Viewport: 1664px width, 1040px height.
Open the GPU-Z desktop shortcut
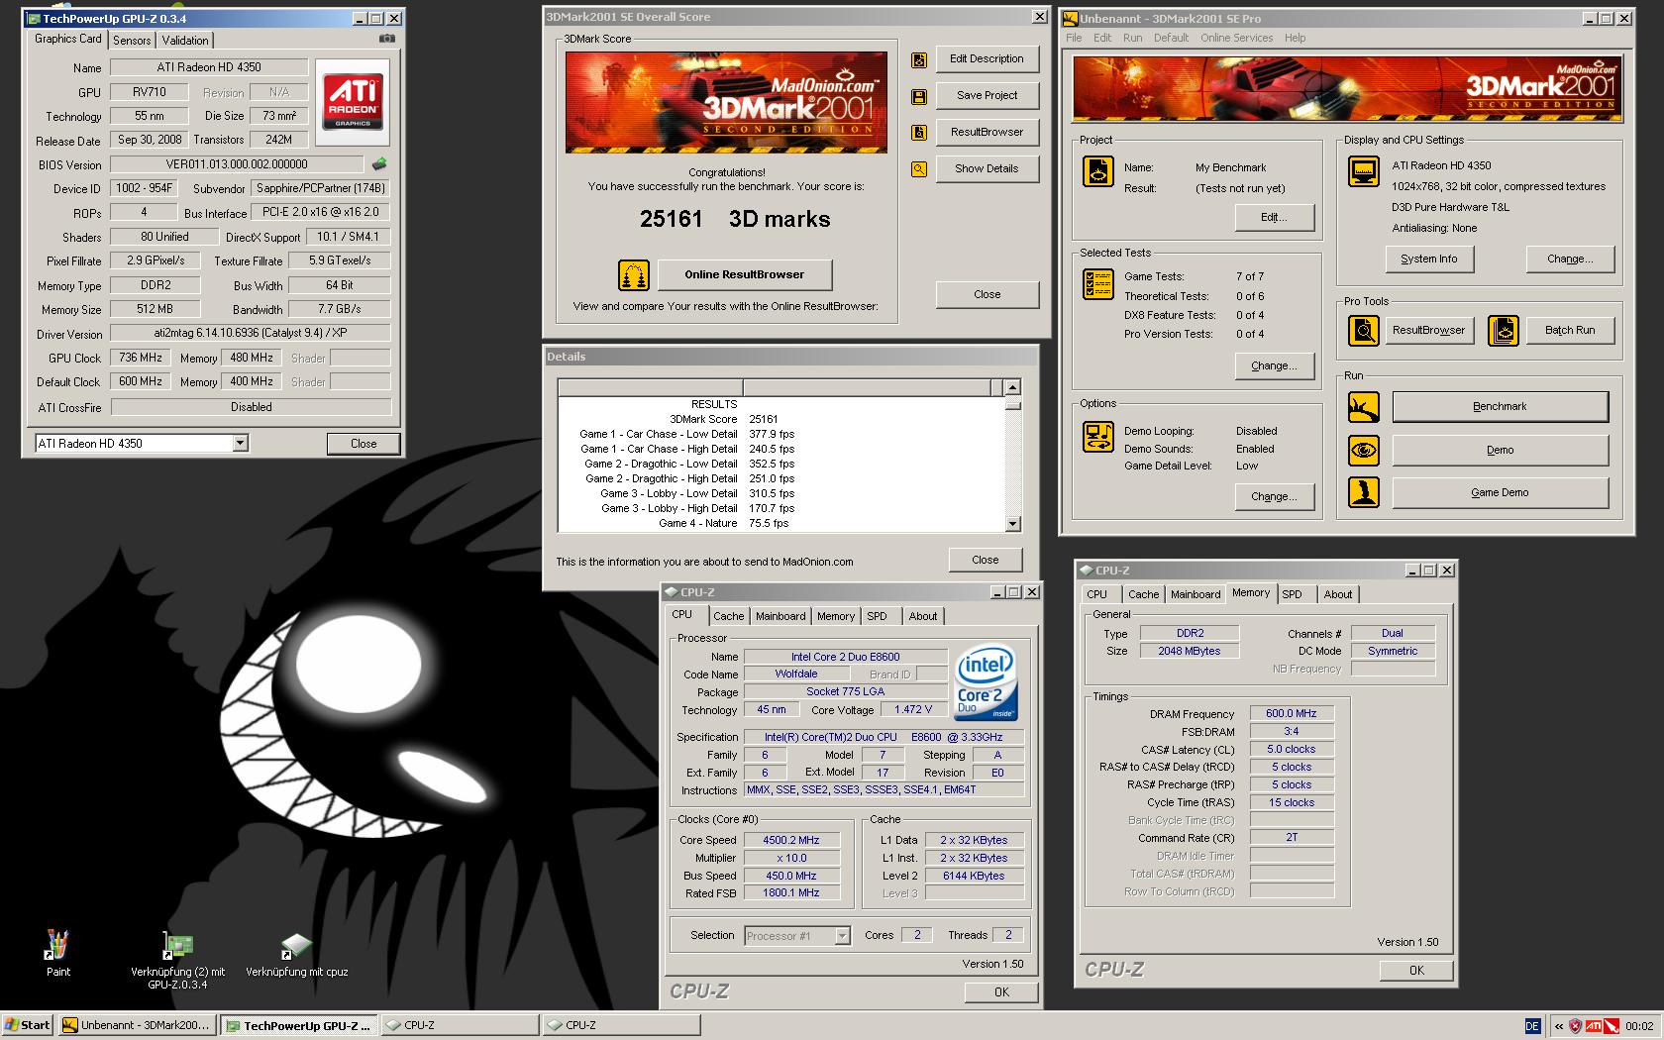177,959
